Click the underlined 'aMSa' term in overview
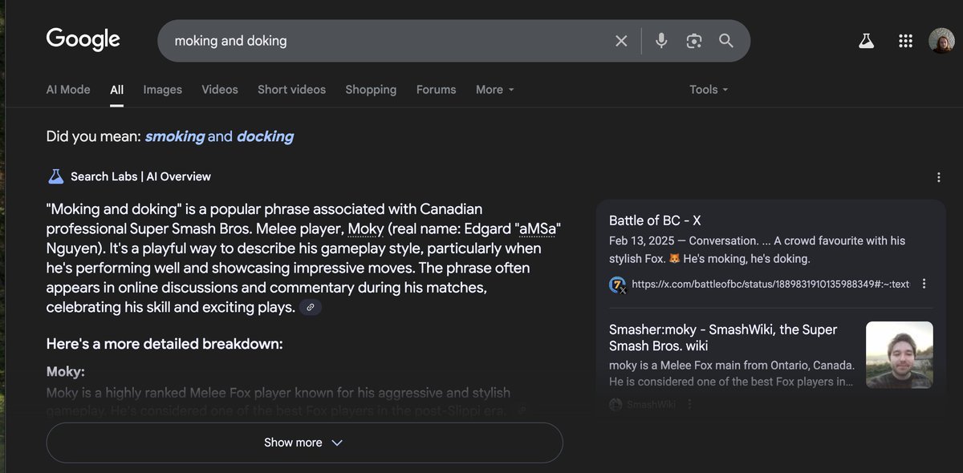 [x=538, y=228]
